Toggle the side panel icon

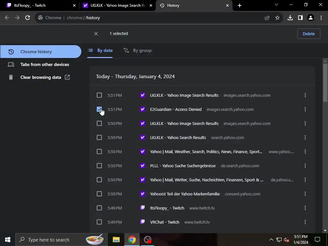click(x=300, y=18)
